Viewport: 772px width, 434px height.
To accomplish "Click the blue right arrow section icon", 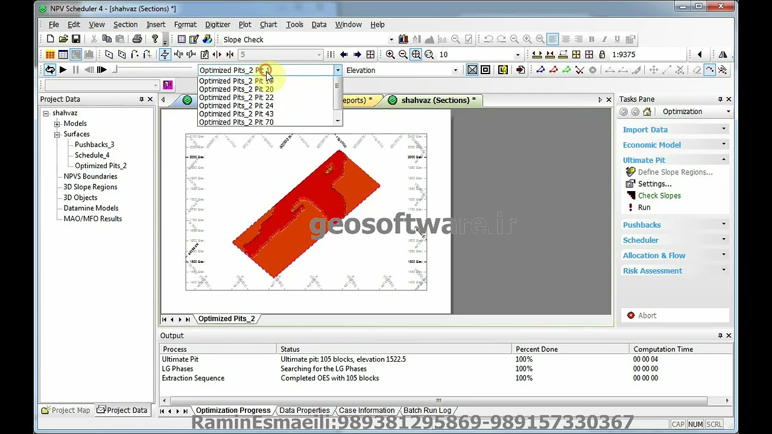I will tap(357, 54).
